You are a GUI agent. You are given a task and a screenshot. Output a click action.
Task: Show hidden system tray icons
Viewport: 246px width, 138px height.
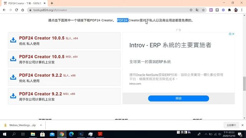[x=206, y=134]
